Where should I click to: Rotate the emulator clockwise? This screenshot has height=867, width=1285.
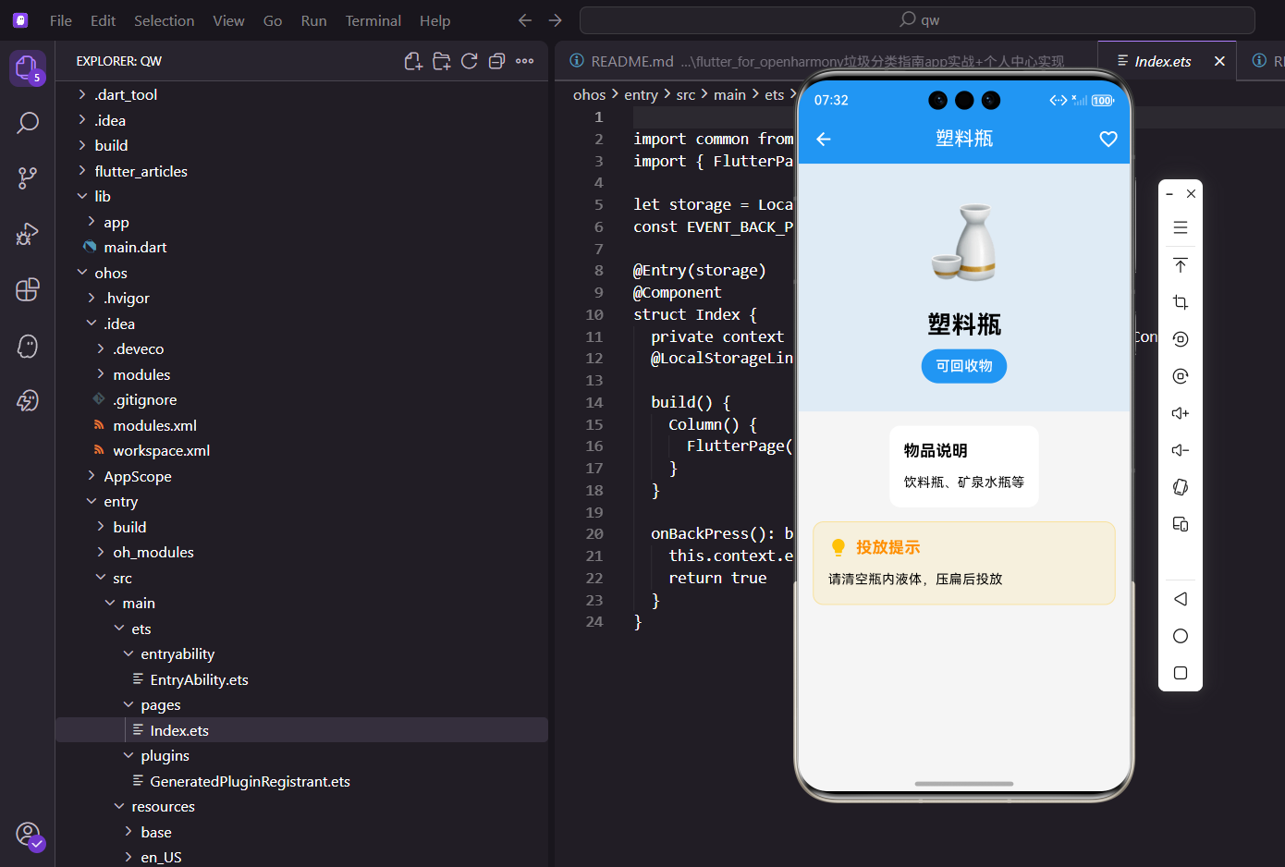[x=1181, y=376]
